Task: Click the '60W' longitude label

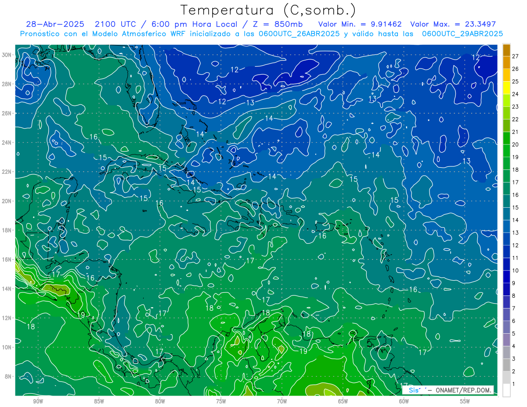Action: pyautogui.click(x=404, y=401)
